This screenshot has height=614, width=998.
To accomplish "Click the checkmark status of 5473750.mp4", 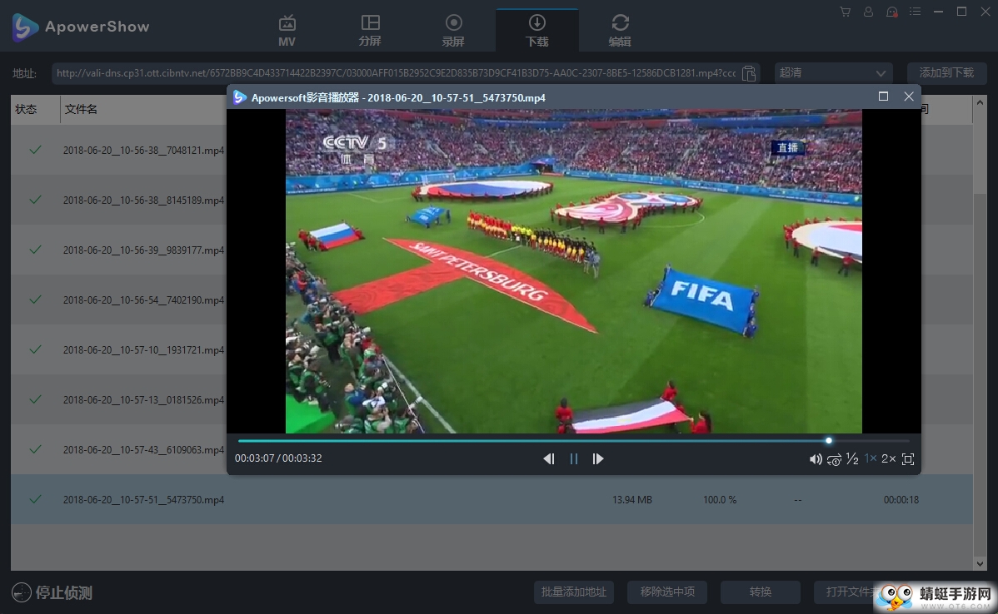I will tap(35, 499).
